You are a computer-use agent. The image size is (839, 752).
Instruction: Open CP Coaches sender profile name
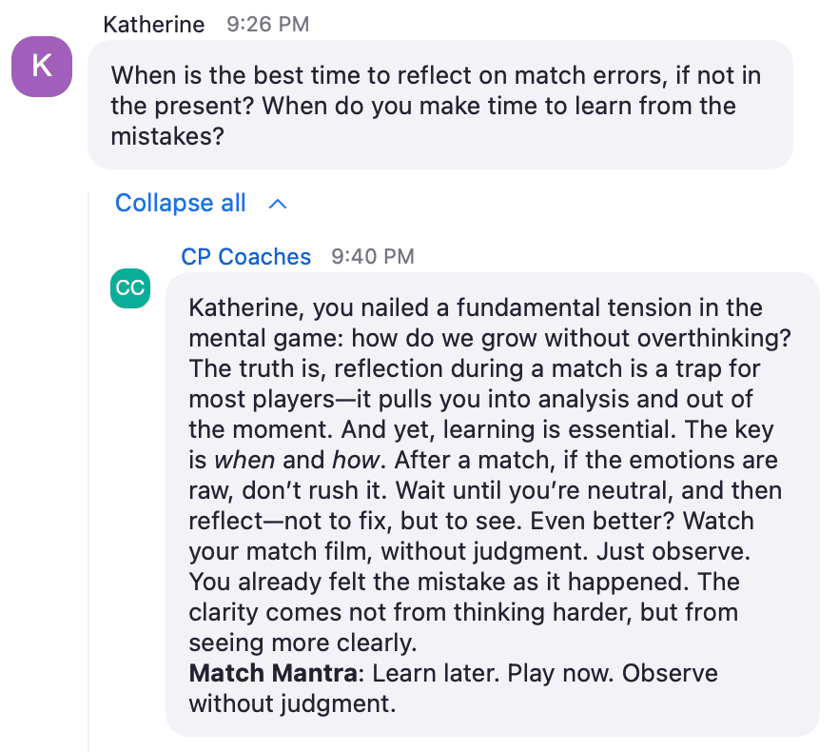pos(245,257)
